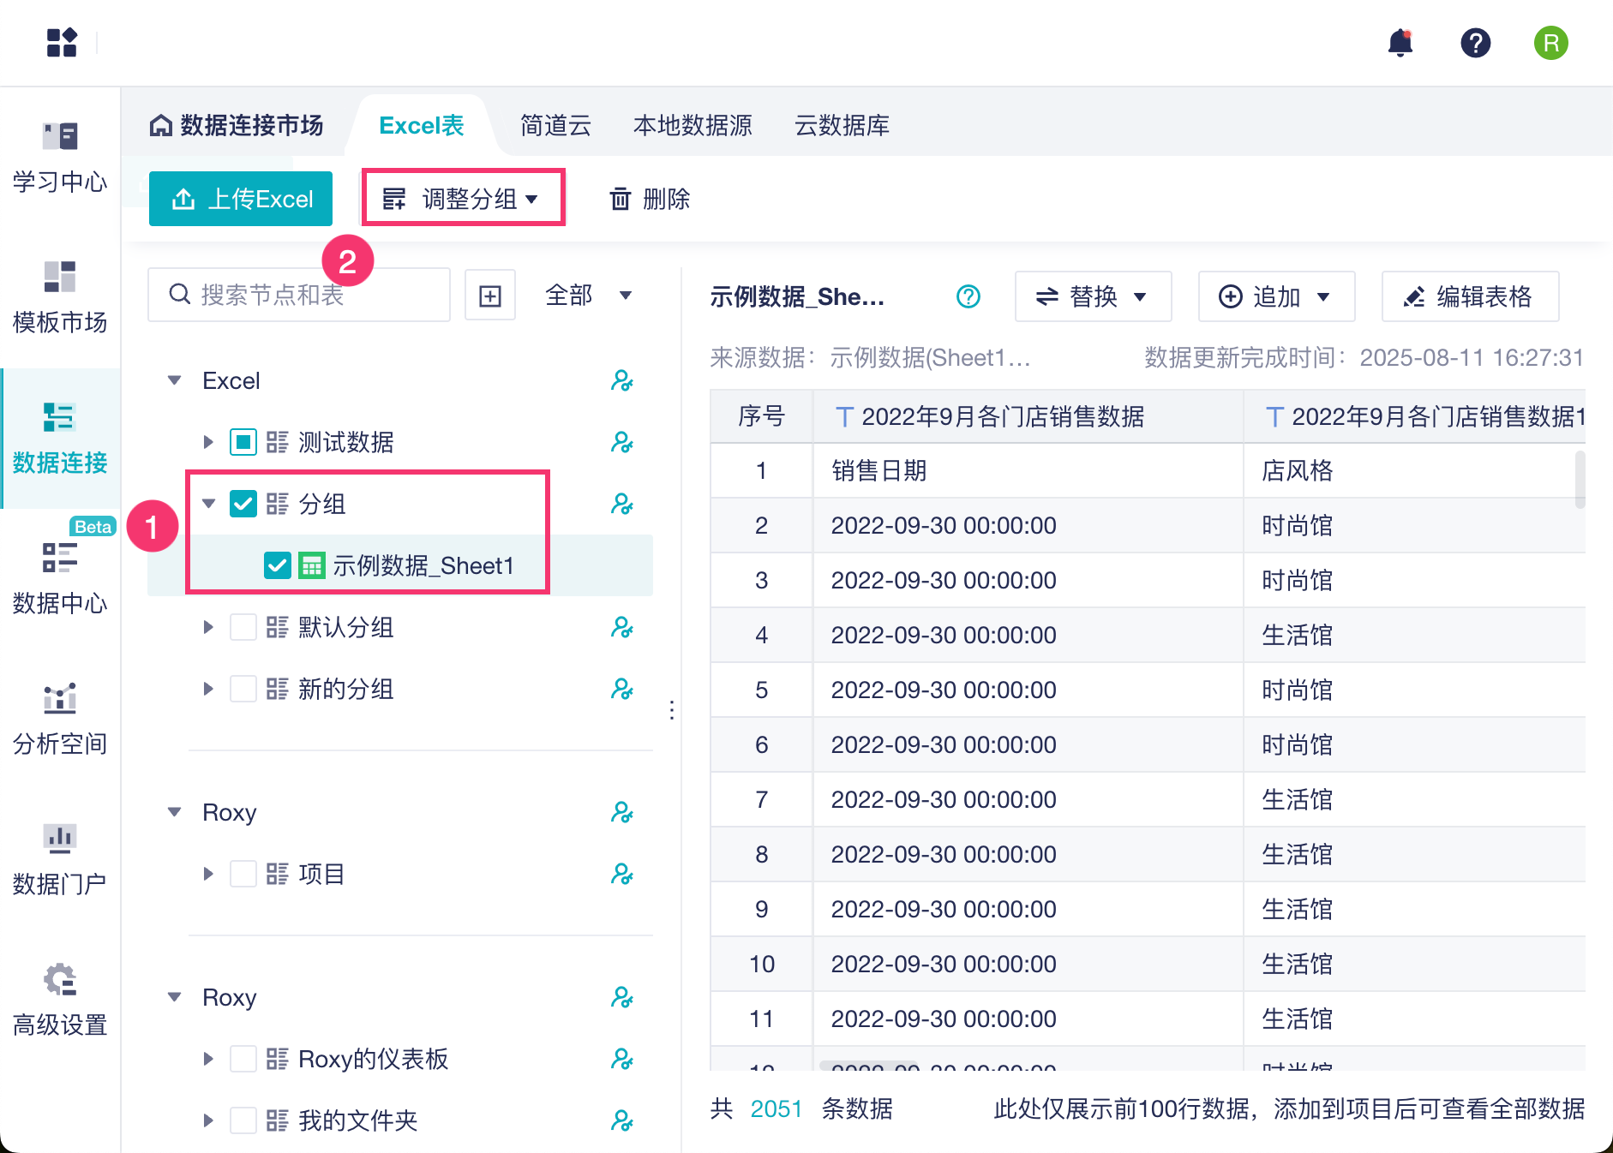
Task: Click the green user avatar
Action: [1550, 42]
